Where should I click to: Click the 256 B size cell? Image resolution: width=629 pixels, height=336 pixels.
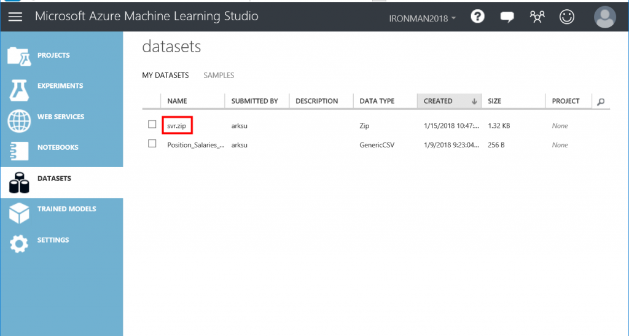(x=496, y=145)
